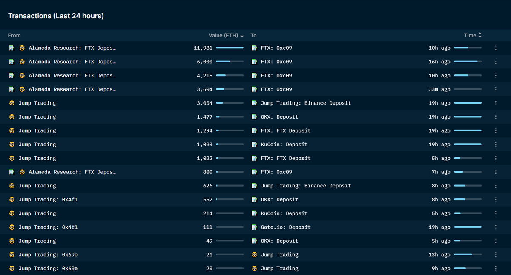Click the value bar next to 6,000
This screenshot has height=275, width=511.
[230, 62]
